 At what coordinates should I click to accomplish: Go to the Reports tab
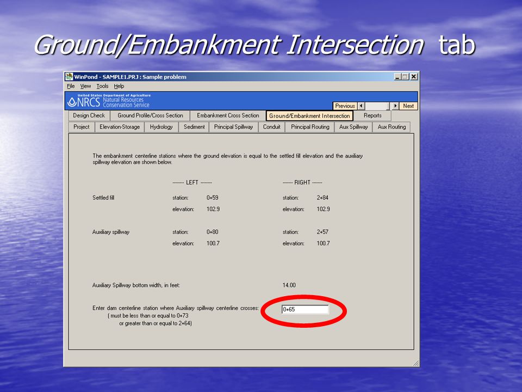pyautogui.click(x=372, y=115)
